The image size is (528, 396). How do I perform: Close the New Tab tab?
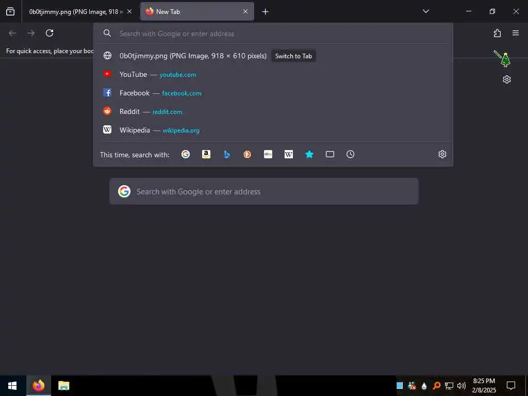click(245, 12)
